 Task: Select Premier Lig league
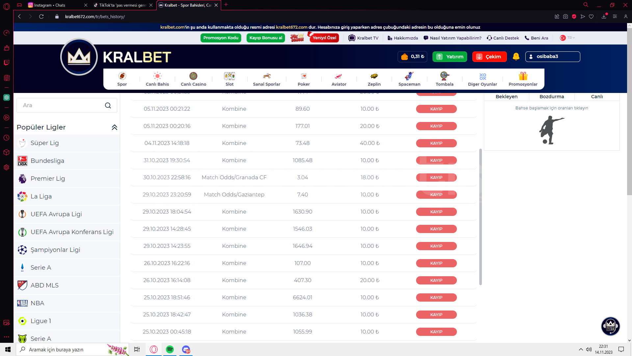click(x=67, y=179)
